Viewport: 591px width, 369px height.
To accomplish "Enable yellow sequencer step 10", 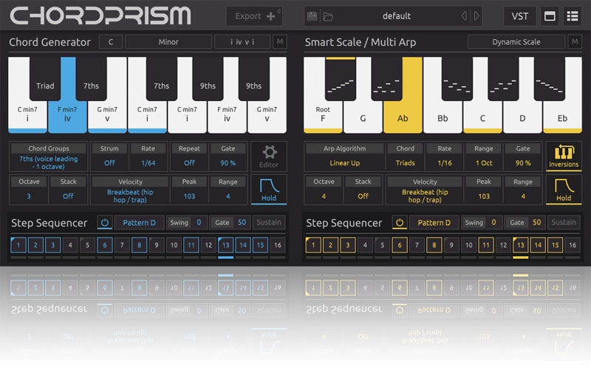I will click(468, 245).
